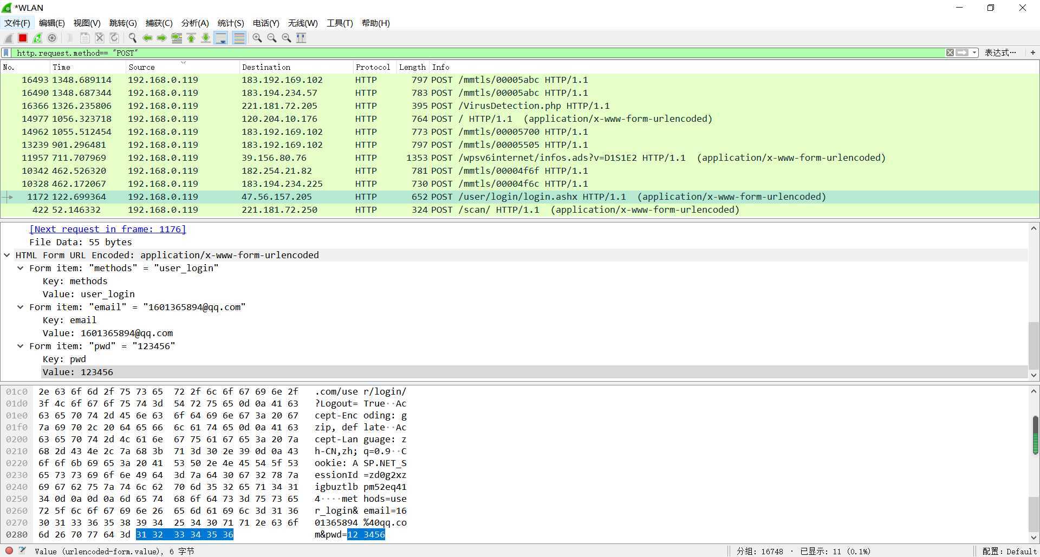Restart the current capture
The height and width of the screenshot is (557, 1040).
pos(37,38)
